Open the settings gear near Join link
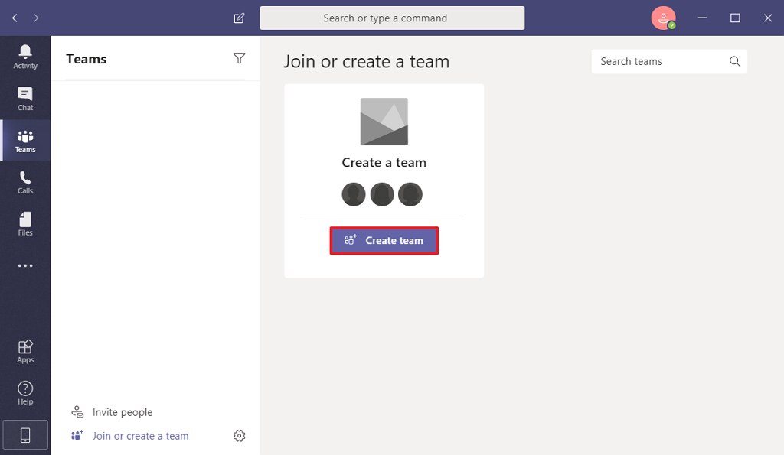This screenshot has height=455, width=784. pyautogui.click(x=239, y=435)
